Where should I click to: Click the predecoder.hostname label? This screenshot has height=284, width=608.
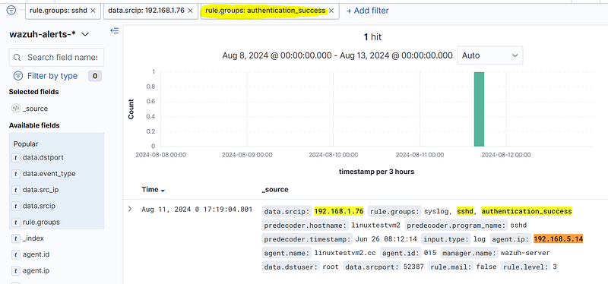[x=305, y=225]
